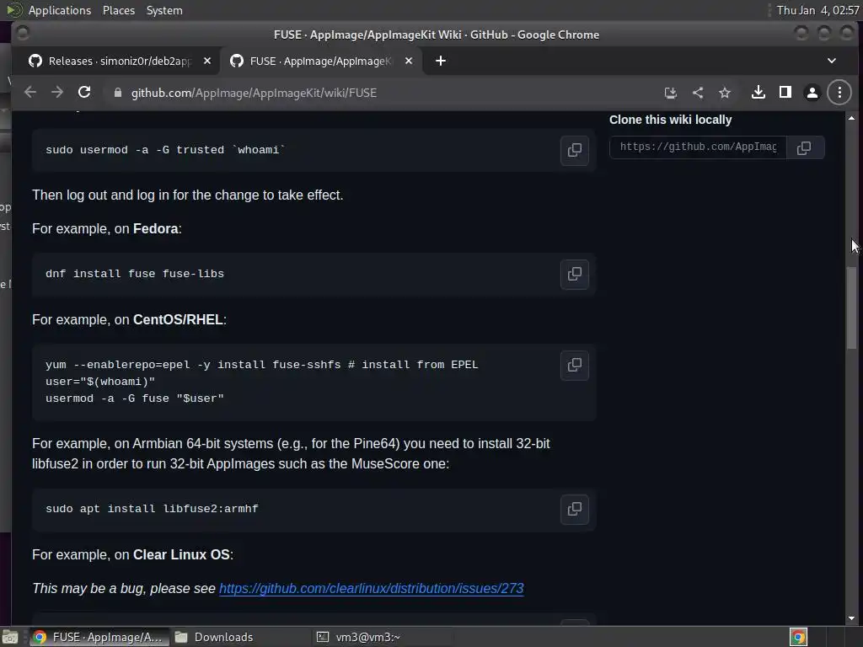863x647 pixels.
Task: Click the clock date display
Action: click(817, 10)
